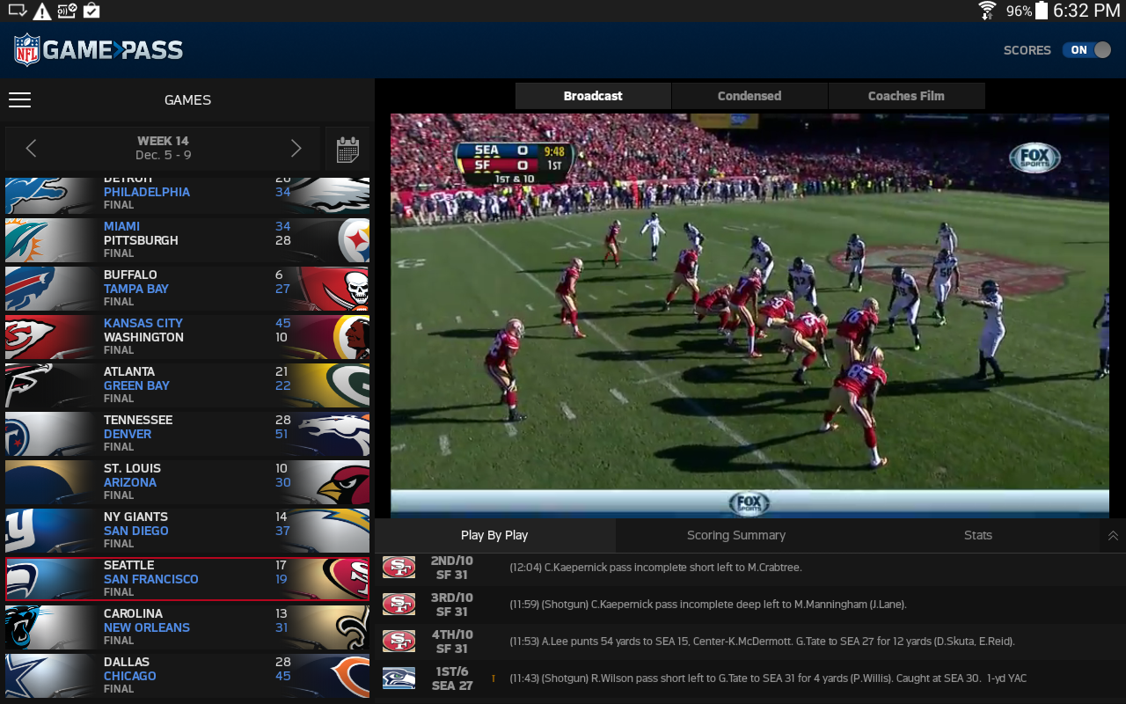This screenshot has width=1126, height=704.
Task: Jump to the 3RD/10 Manningham incomplete pass play
Action: tap(750, 605)
